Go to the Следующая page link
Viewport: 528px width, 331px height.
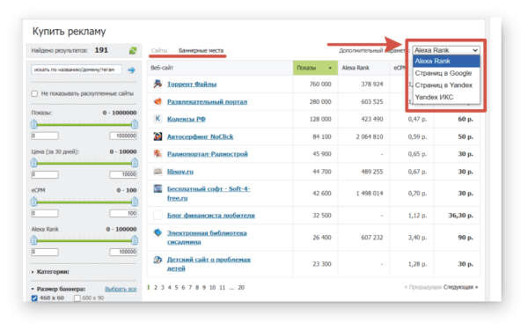(x=460, y=287)
